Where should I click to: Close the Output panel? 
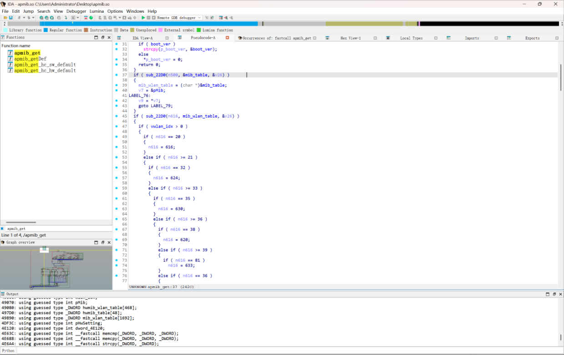coord(560,294)
